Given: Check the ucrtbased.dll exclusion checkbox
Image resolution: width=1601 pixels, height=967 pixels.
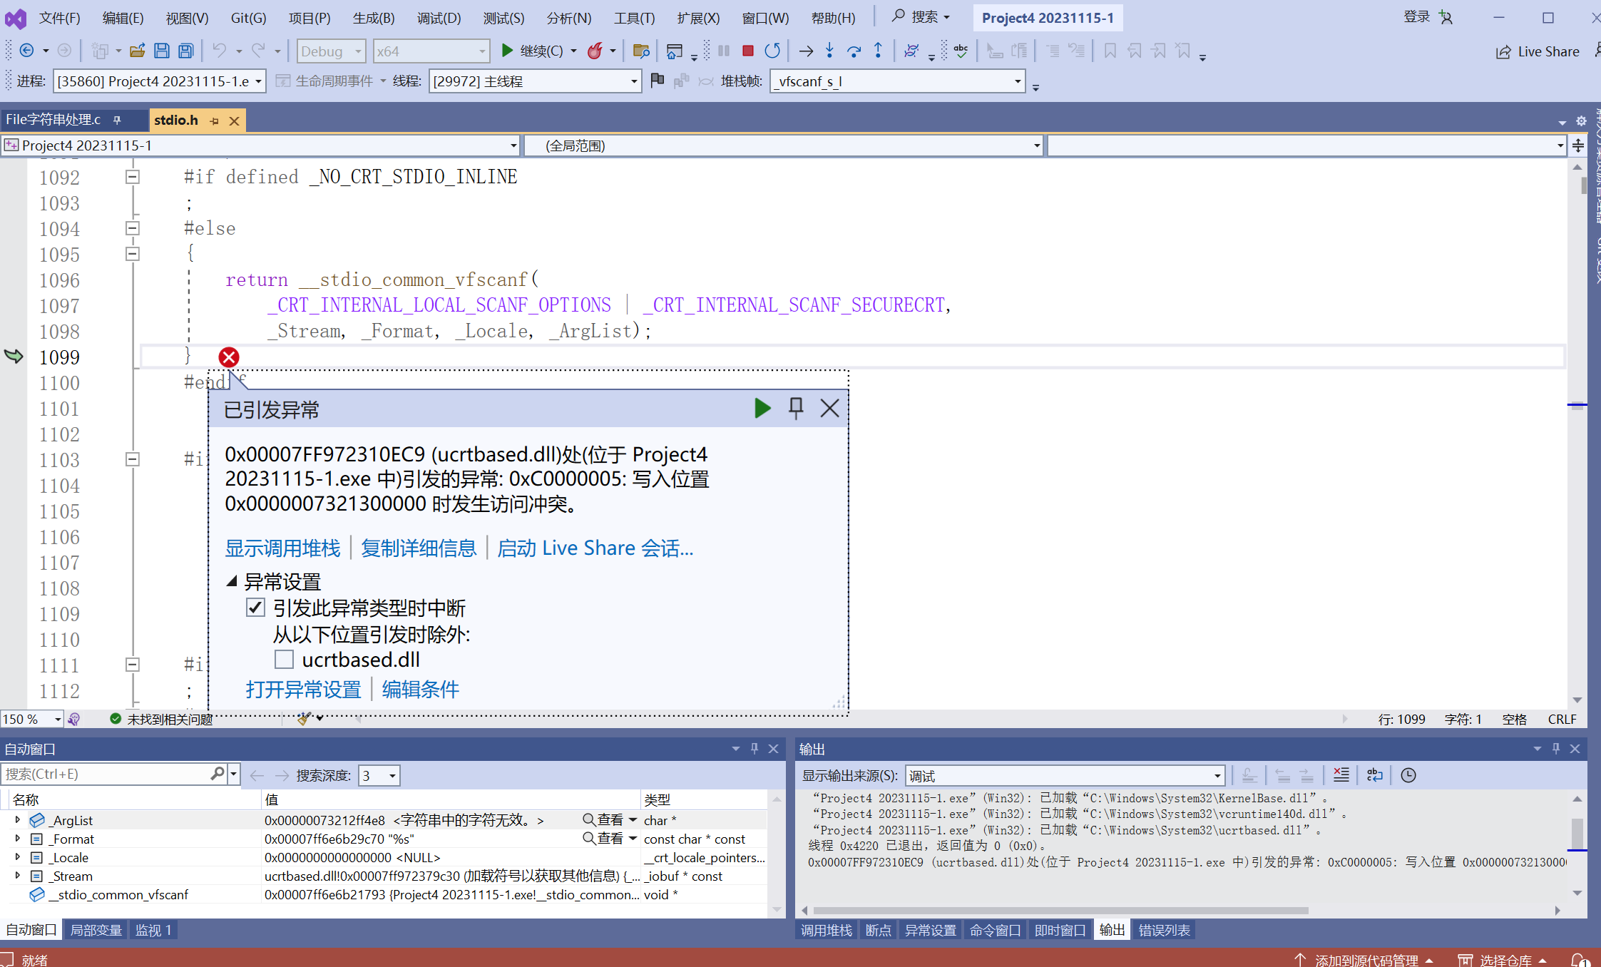Looking at the screenshot, I should point(284,659).
